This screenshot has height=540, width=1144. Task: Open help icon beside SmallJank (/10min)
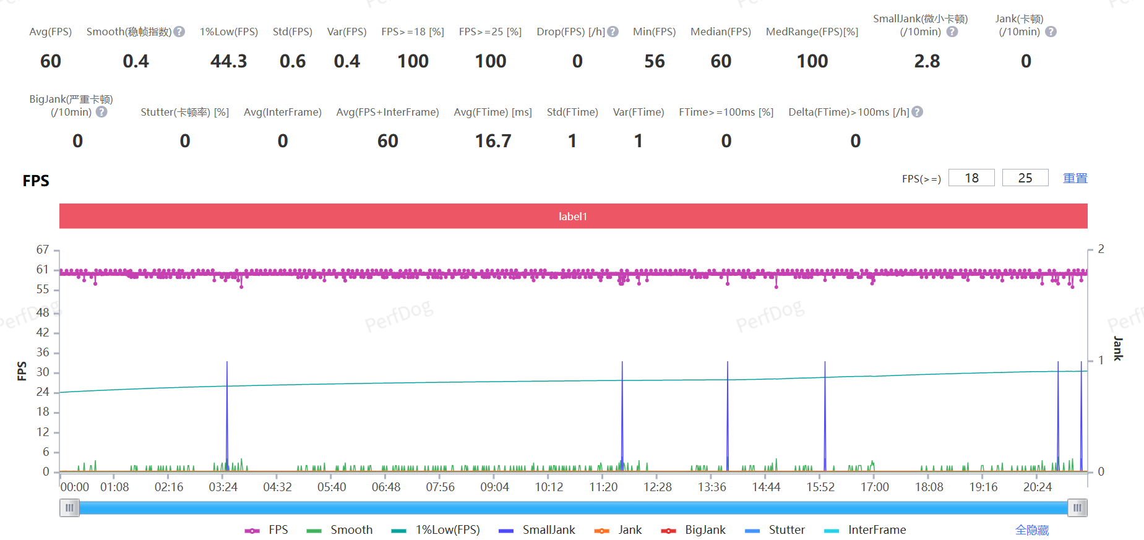coord(952,32)
